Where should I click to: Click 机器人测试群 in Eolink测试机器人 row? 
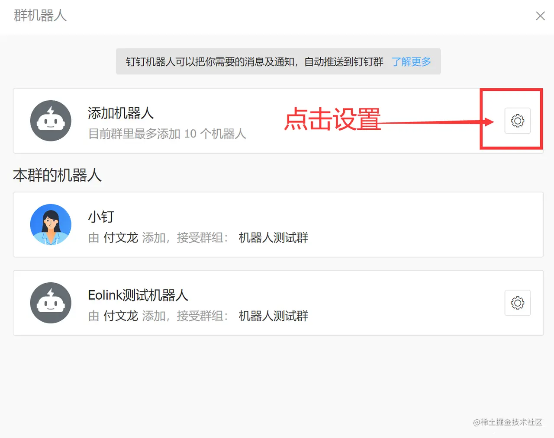(274, 316)
